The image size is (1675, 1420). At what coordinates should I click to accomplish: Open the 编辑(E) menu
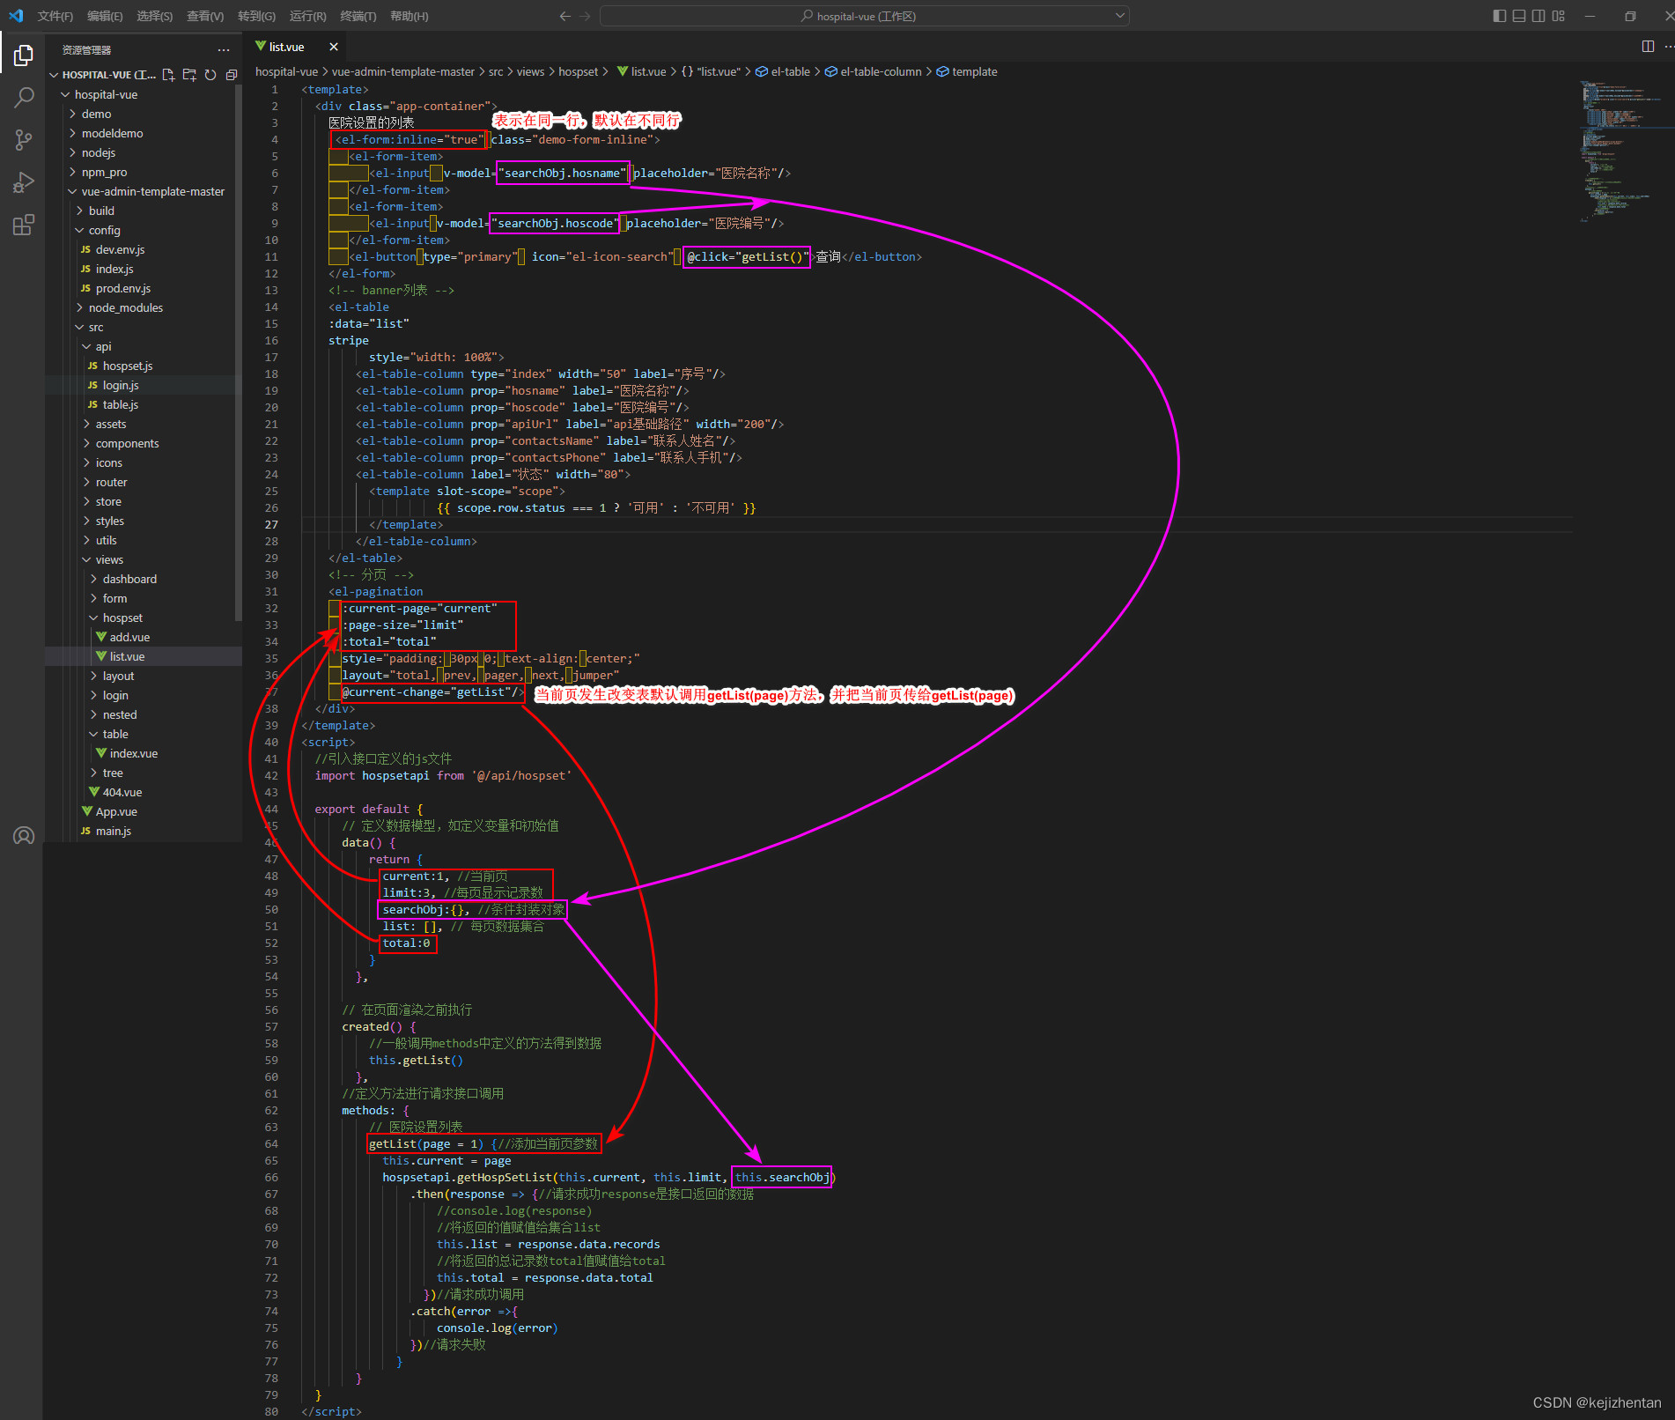pyautogui.click(x=105, y=16)
